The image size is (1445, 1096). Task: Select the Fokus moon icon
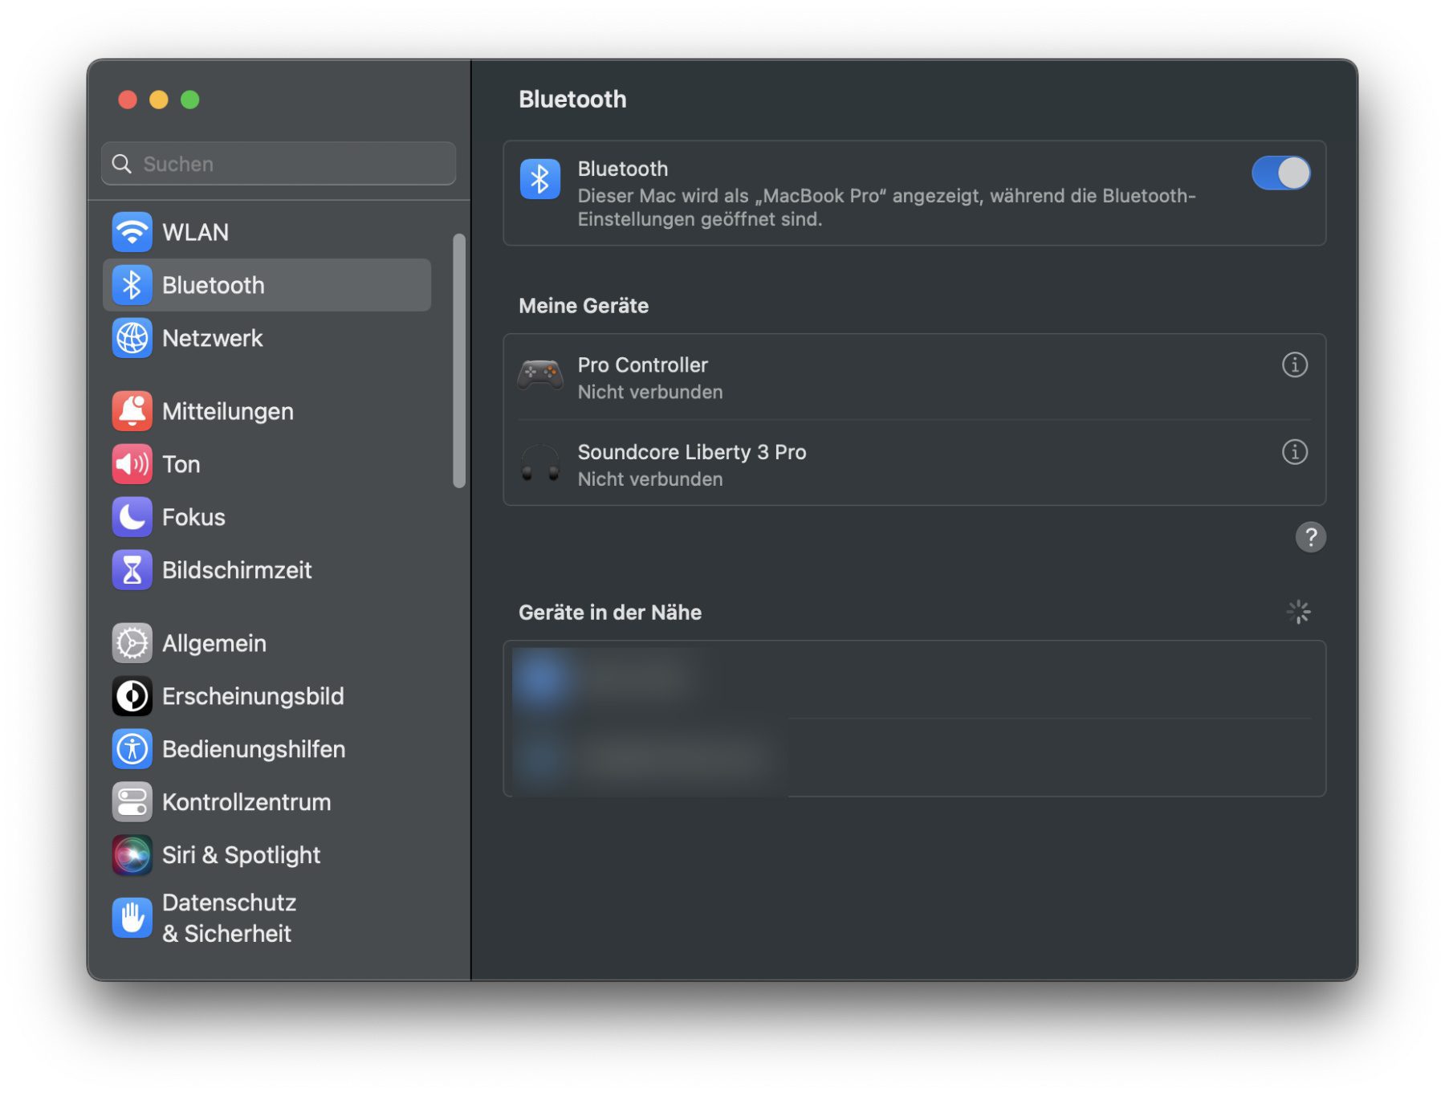pyautogui.click(x=132, y=517)
